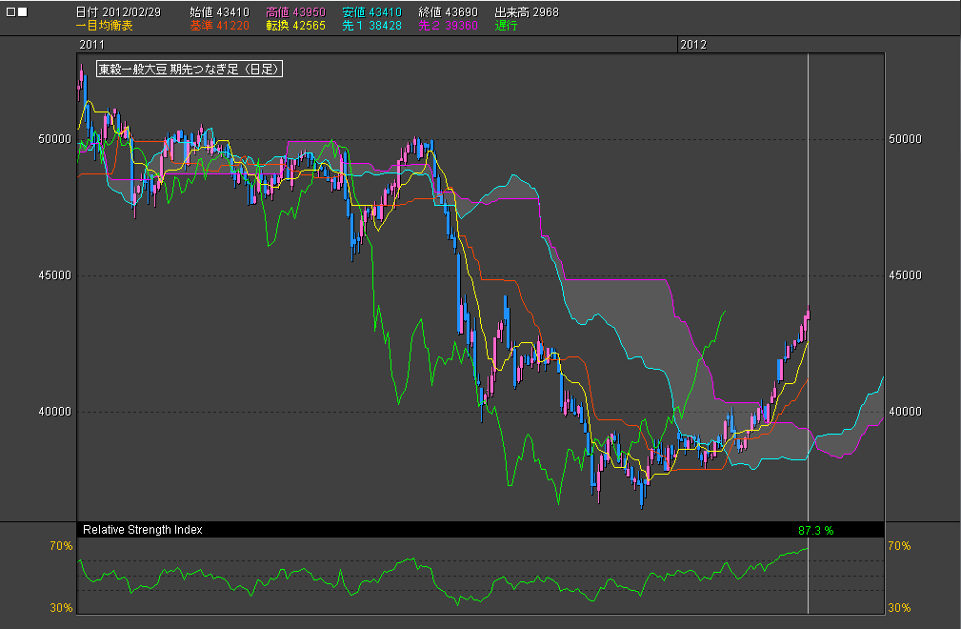961x629 pixels.
Task: Select the magenta 先2 39360 legend entry
Action: coord(448,26)
